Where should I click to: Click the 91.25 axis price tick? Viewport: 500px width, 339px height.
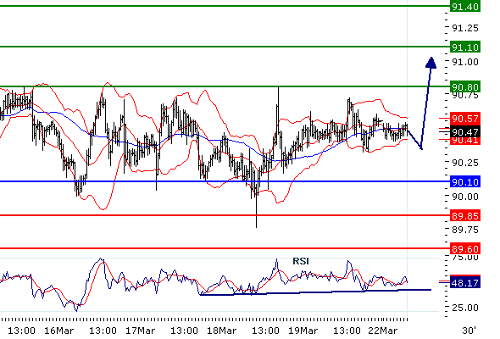click(465, 28)
